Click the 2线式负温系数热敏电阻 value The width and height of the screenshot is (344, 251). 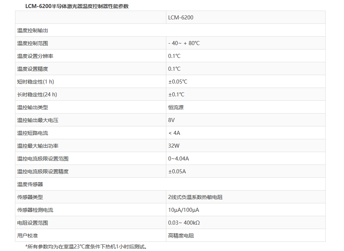point(195,197)
